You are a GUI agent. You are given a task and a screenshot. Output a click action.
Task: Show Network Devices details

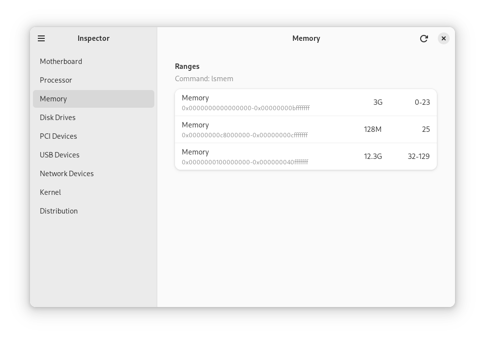67,174
